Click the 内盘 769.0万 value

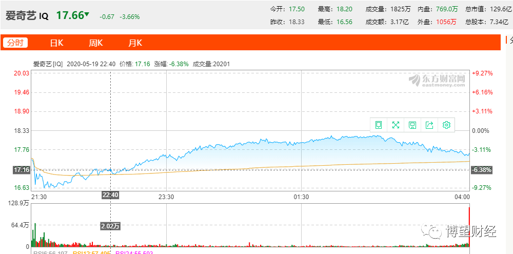[447, 9]
